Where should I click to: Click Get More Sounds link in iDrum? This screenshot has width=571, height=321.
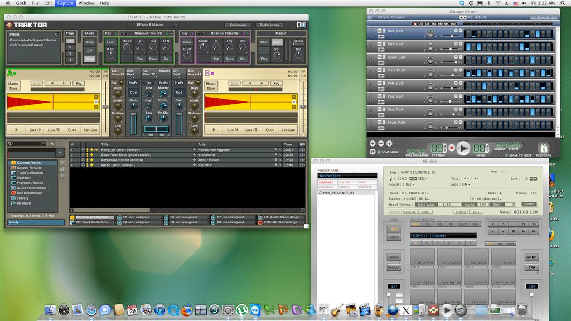point(544,17)
